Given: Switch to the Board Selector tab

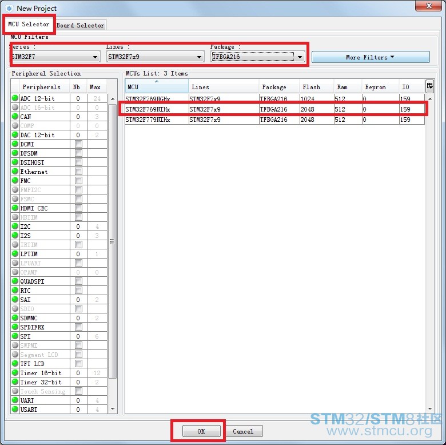Looking at the screenshot, I should point(81,25).
